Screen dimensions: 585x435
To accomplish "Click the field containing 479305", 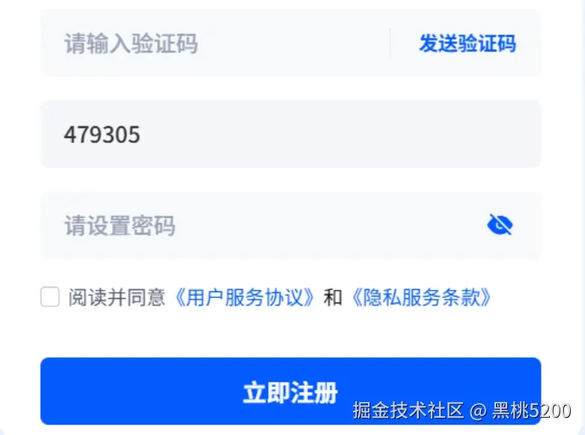I will (291, 134).
